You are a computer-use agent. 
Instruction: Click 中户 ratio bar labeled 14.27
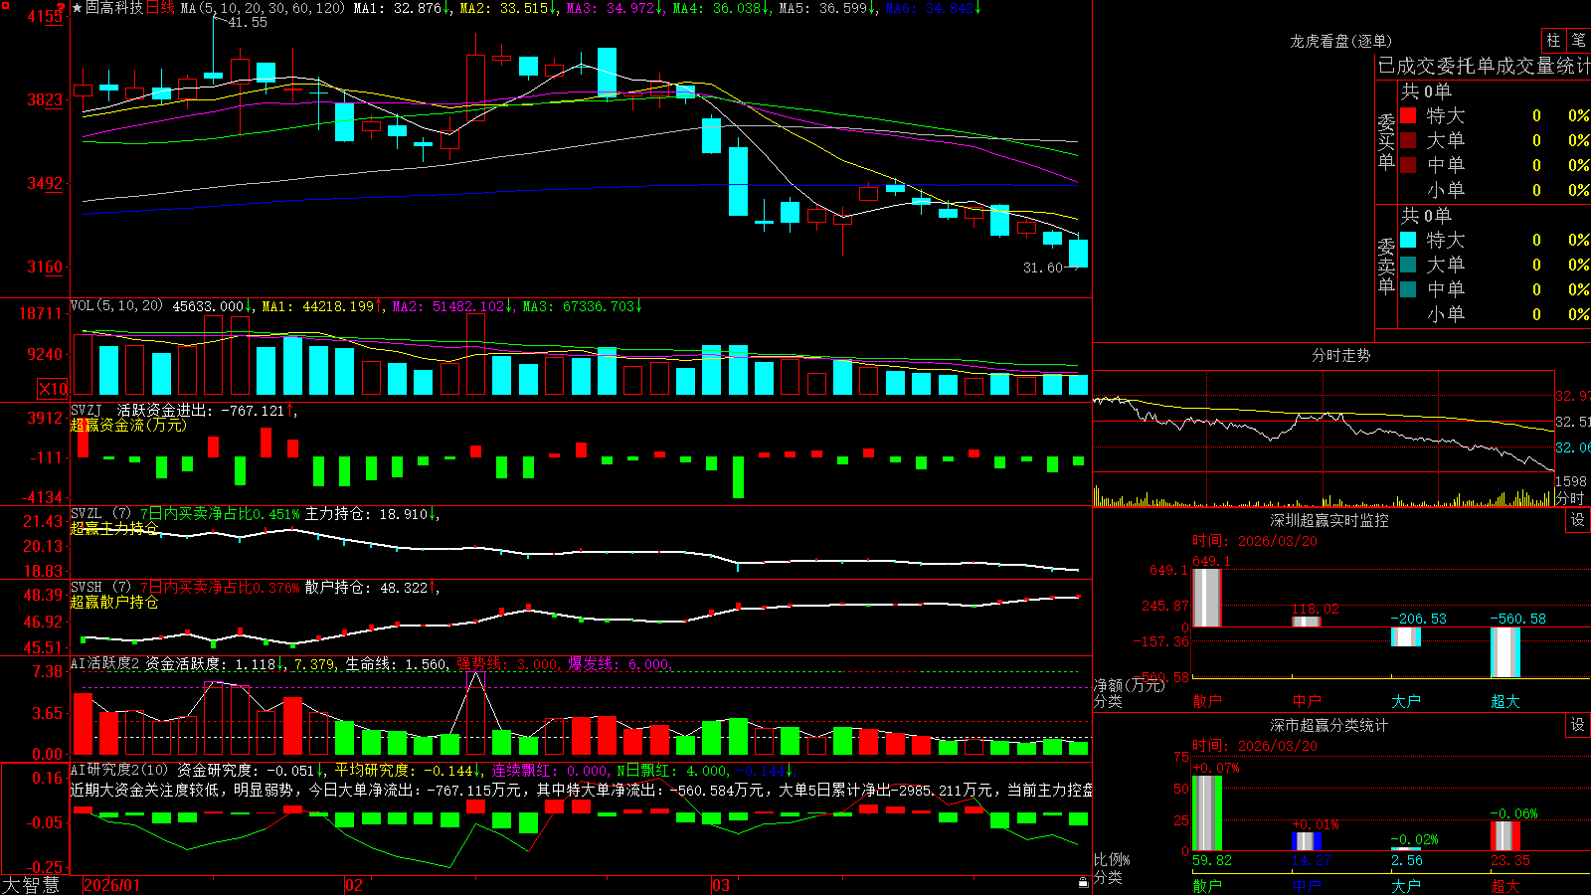pyautogui.click(x=1307, y=841)
